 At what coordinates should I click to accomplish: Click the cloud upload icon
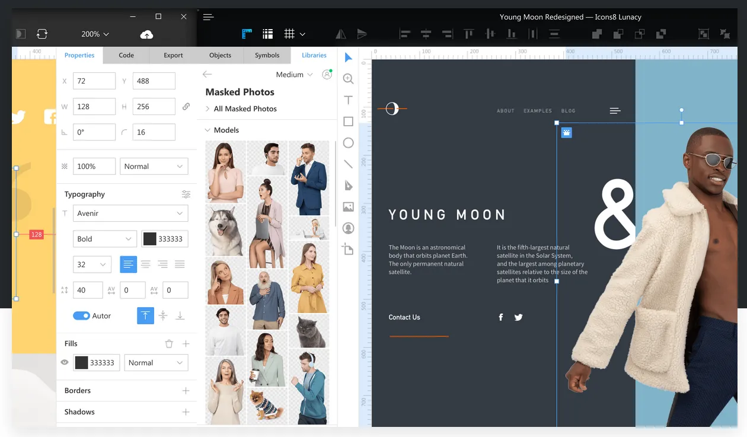(x=146, y=34)
